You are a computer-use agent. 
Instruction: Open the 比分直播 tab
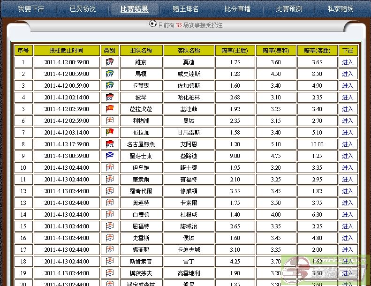(x=237, y=8)
